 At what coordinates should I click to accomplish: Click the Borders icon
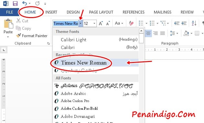[x=197, y=33]
